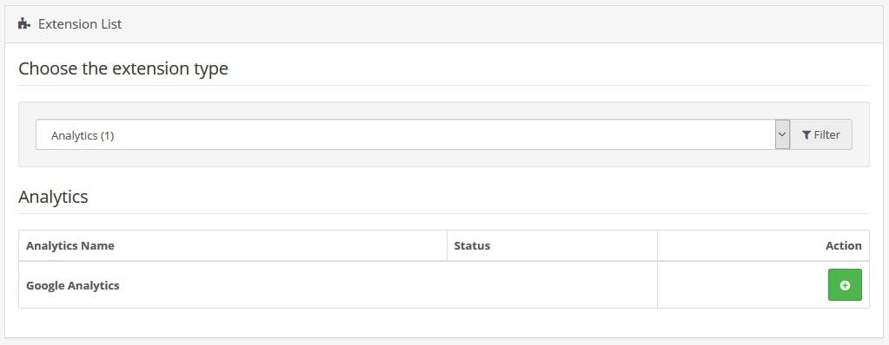Click the blank panel area below Google Analytics row
Image resolution: width=889 pixels, height=345 pixels.
point(444,323)
